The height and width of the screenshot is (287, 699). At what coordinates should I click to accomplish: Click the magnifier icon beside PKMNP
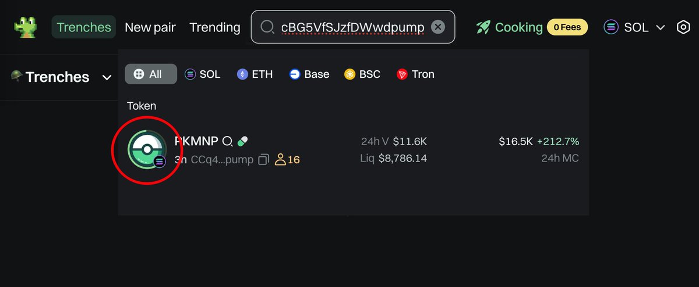(228, 141)
